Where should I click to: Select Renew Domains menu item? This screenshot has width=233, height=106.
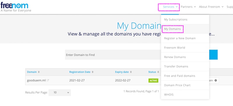coord(185,57)
